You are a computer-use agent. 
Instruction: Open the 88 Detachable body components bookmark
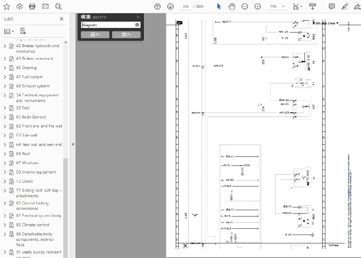click(x=35, y=239)
